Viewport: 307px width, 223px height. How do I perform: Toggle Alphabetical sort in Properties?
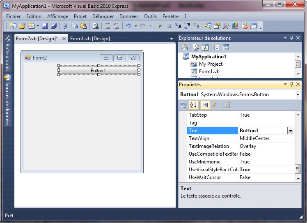coord(193,105)
